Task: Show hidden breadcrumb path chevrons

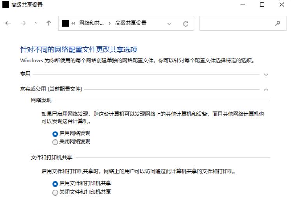Action: [73, 23]
